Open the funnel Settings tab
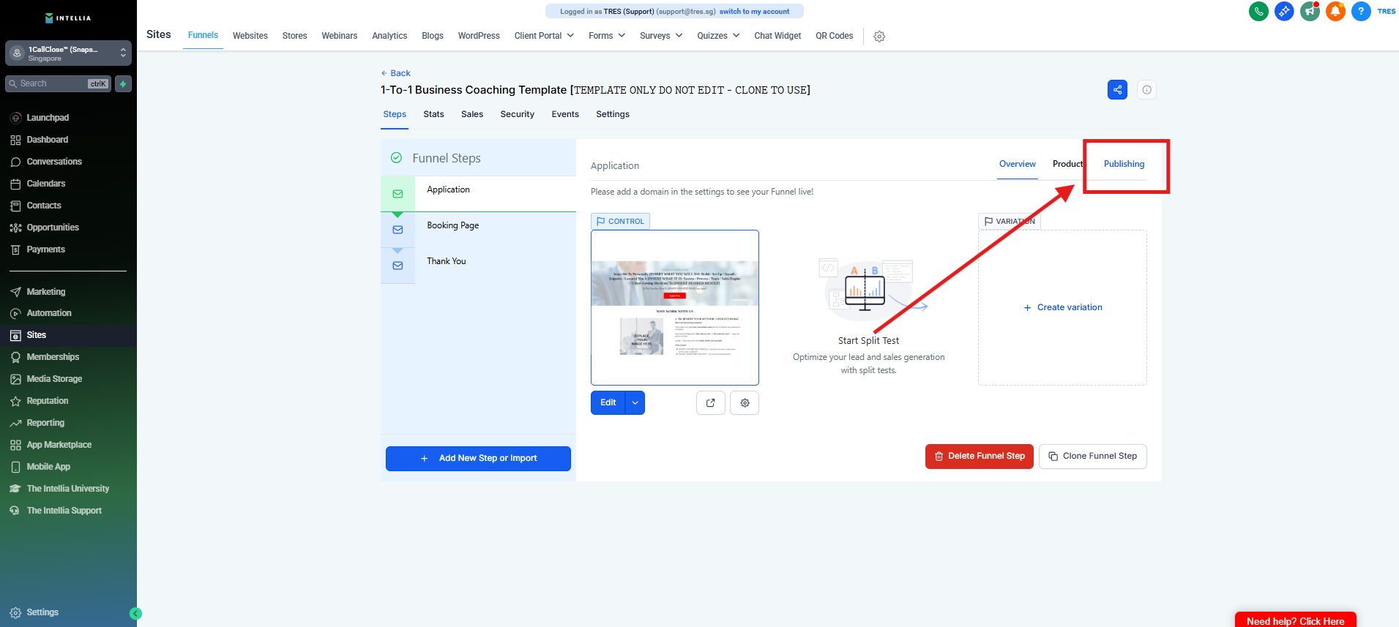Screen dimensions: 1399x627 613,114
